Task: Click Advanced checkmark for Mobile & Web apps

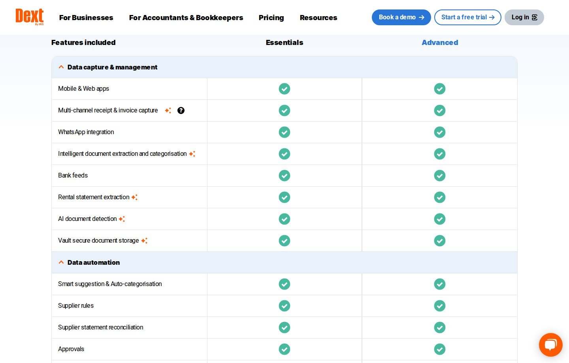Action: [x=440, y=89]
